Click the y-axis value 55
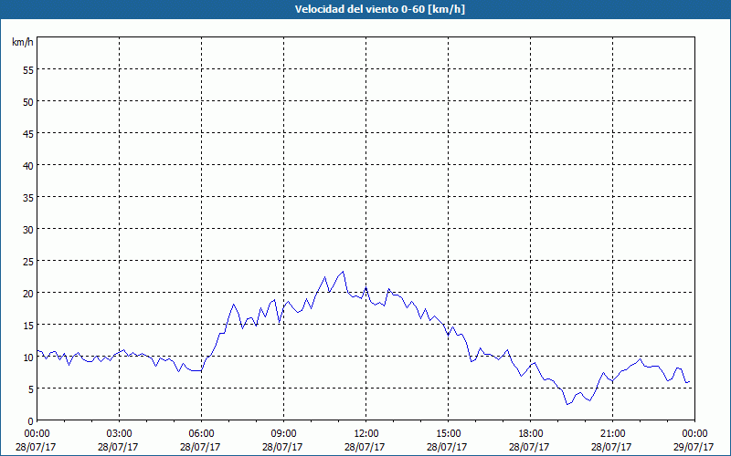 tap(28, 70)
